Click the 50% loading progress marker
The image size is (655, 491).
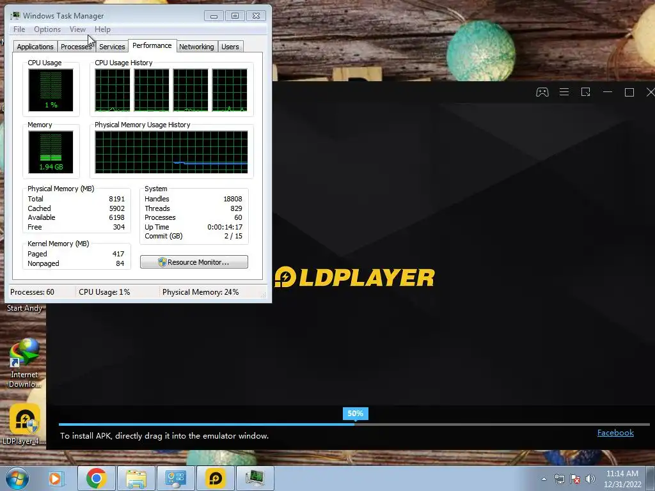pyautogui.click(x=356, y=414)
